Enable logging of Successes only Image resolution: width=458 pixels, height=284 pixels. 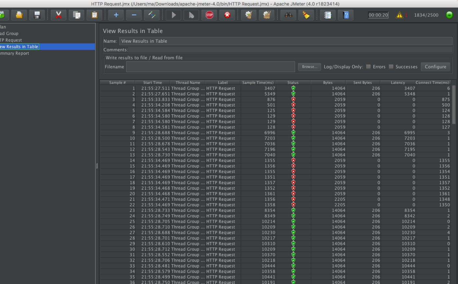391,67
